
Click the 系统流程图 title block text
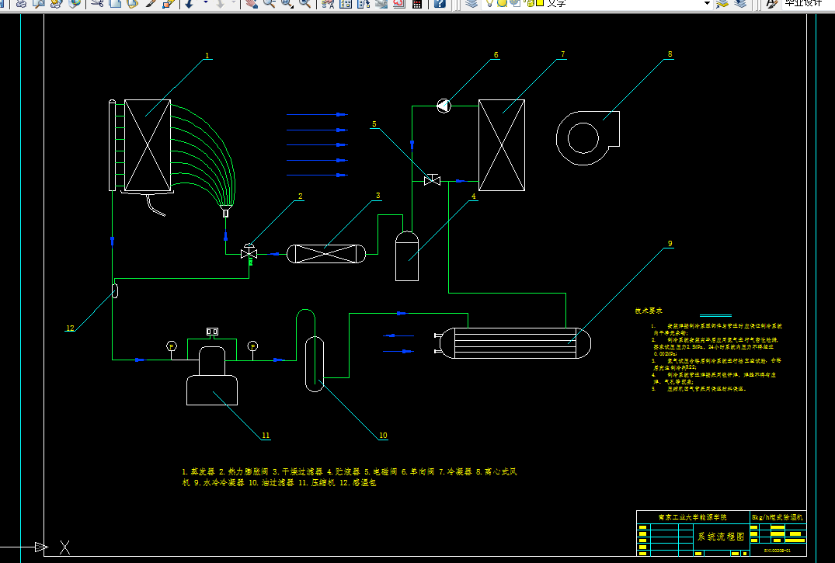coord(721,537)
